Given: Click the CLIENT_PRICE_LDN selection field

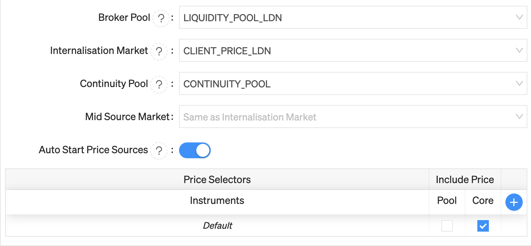Looking at the screenshot, I should coord(353,50).
